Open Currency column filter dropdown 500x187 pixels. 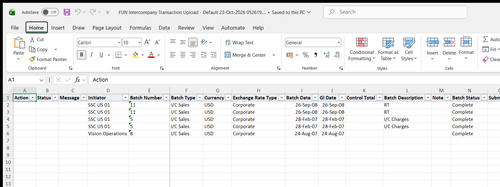tap(228, 98)
